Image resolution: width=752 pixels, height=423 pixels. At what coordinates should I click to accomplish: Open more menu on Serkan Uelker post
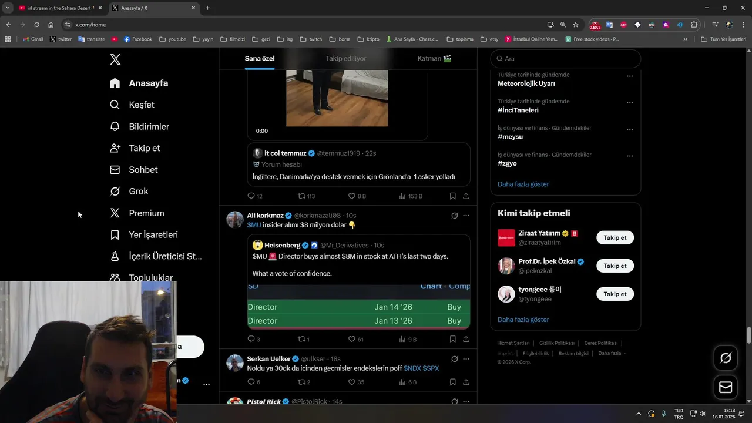tap(466, 358)
